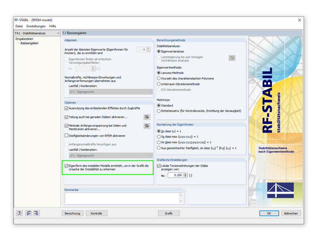
Task: Click the Grafische Einstellungen group label
Action: (x=172, y=160)
